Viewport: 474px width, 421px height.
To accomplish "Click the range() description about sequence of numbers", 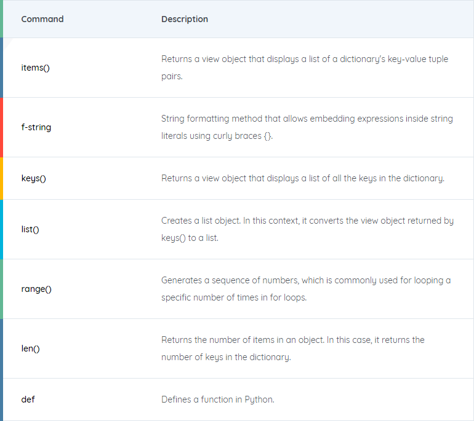I will tap(306, 289).
